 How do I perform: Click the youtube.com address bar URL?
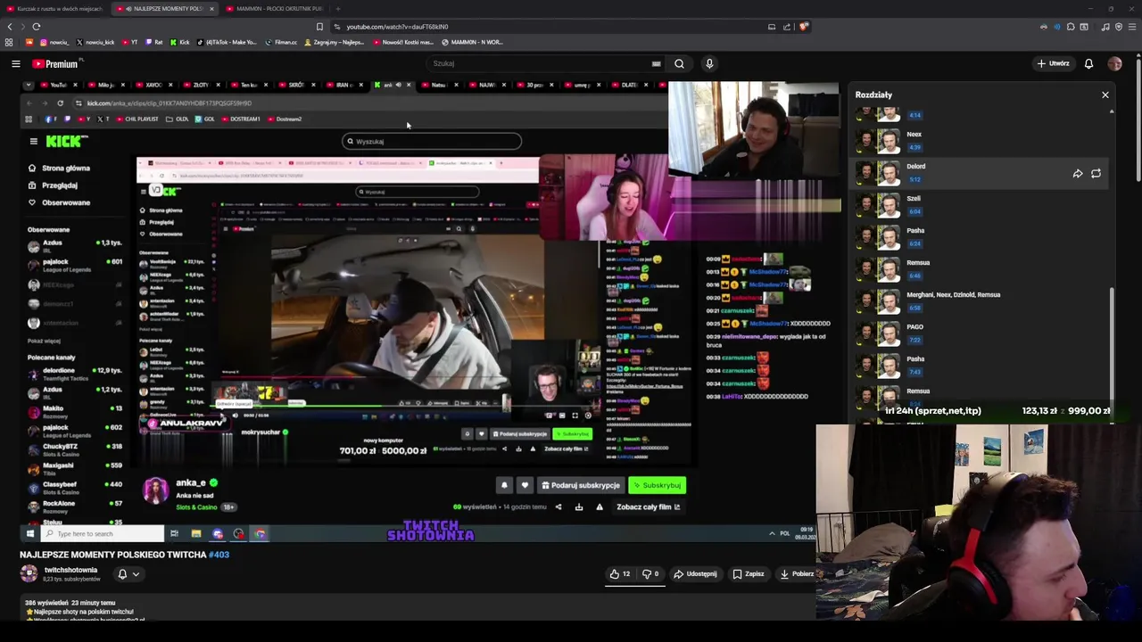point(397,27)
